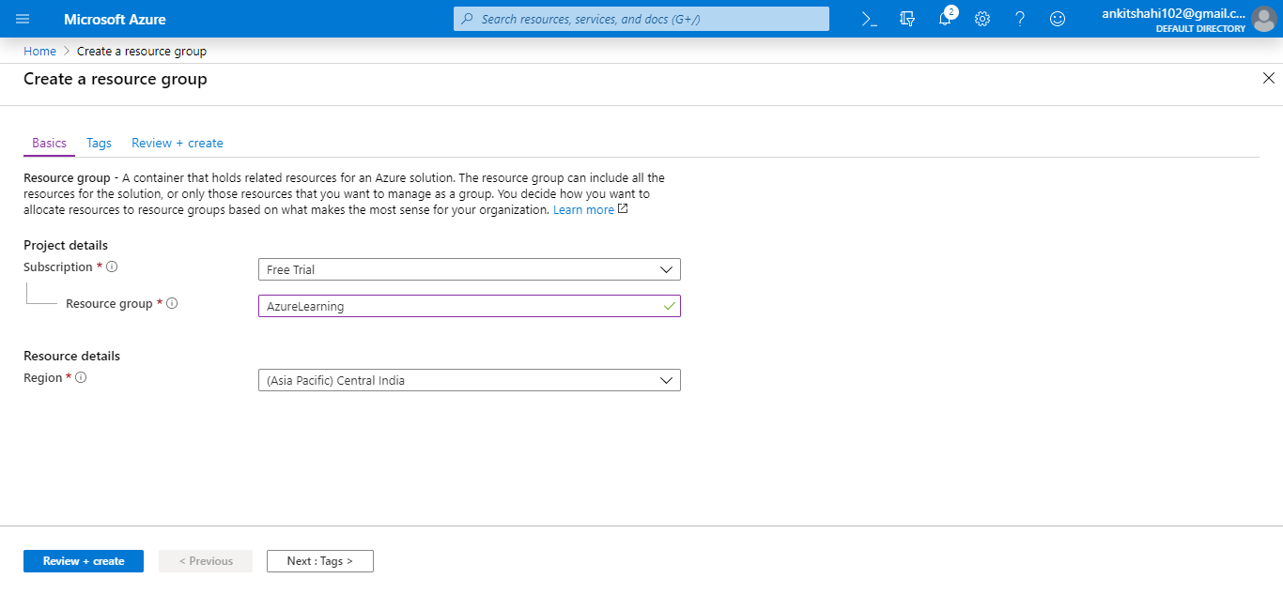Screen dimensions: 1283x594
Task: Open the Learn more link
Action: point(583,210)
